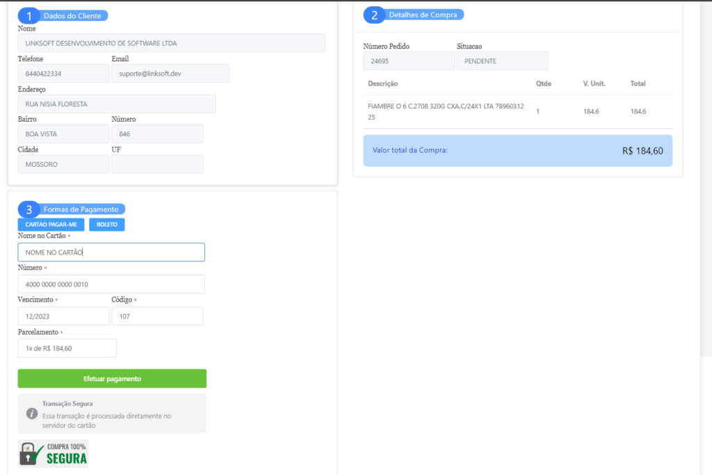Switch to the Boleto payment option
712x475 pixels.
(106, 225)
